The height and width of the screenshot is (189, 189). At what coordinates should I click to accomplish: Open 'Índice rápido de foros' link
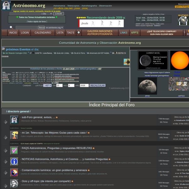(37, 21)
